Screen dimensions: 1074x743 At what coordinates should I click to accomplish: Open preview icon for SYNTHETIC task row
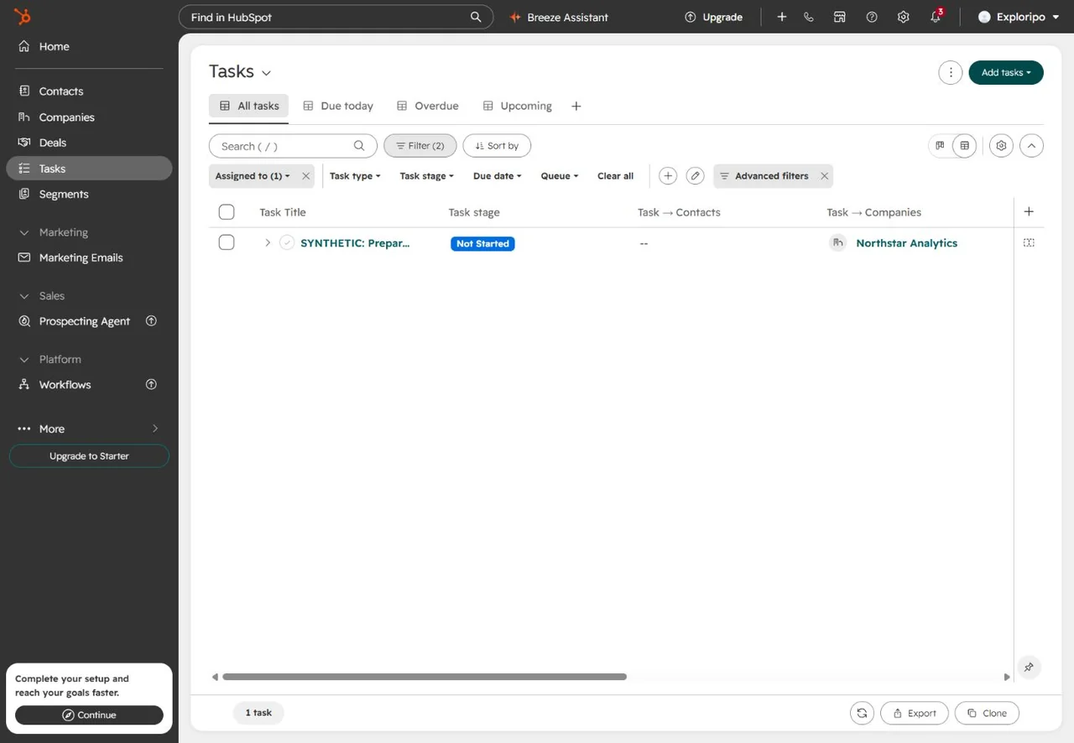(1029, 243)
